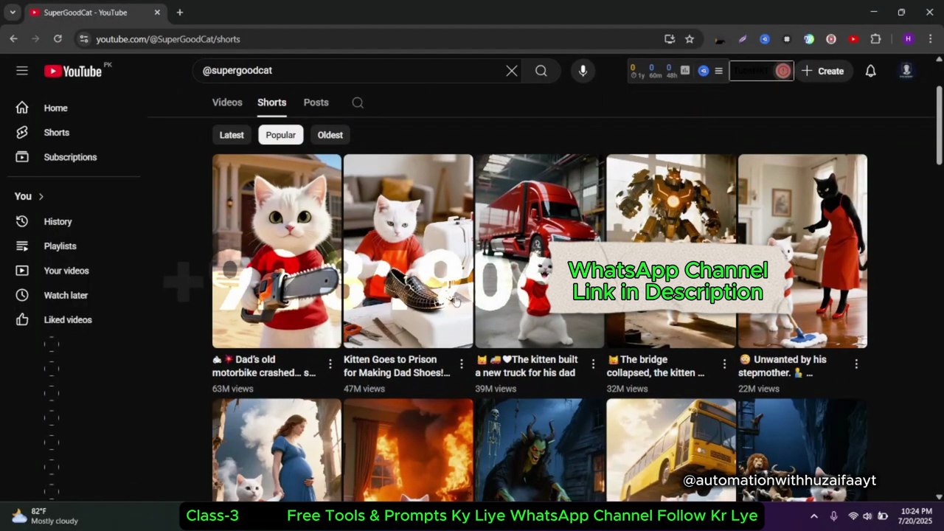Select the channel's Shorts tab
This screenshot has width=944, height=531.
271,103
